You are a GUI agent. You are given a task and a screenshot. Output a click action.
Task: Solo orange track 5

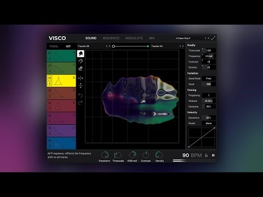point(49,96)
